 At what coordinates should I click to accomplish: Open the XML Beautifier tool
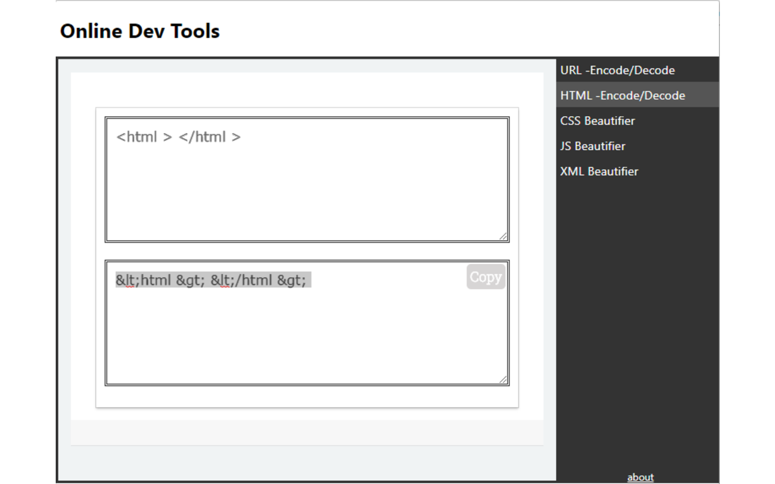coord(638,171)
